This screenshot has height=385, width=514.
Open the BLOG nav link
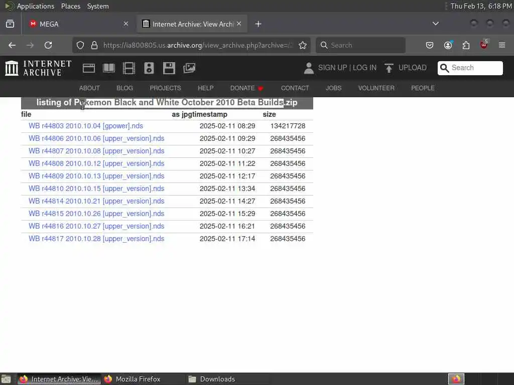click(x=125, y=88)
